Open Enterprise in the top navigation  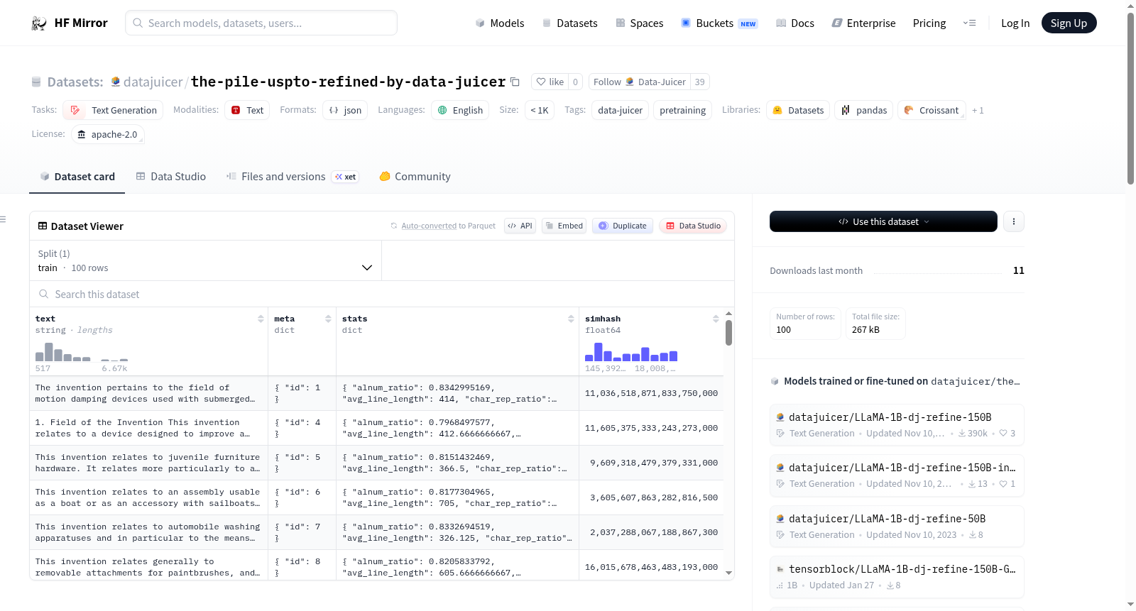863,23
